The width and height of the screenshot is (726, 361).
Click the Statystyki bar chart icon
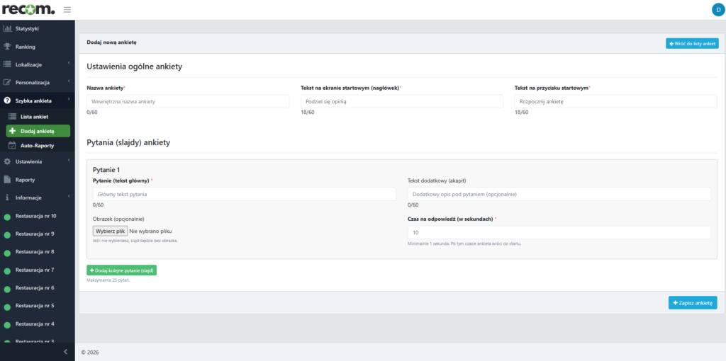pyautogui.click(x=8, y=29)
